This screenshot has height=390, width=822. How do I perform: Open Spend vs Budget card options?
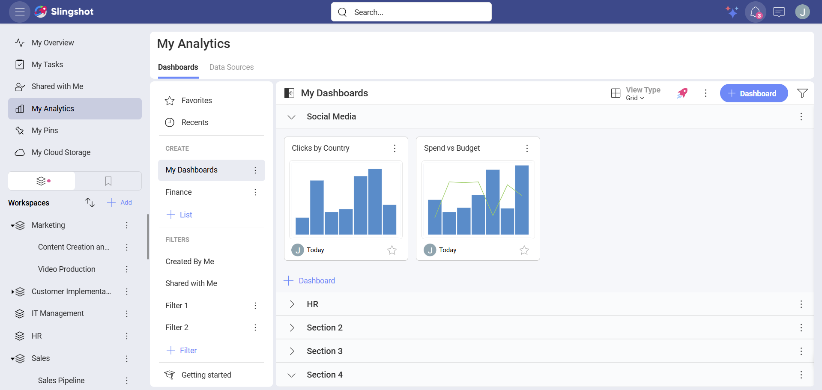(527, 148)
